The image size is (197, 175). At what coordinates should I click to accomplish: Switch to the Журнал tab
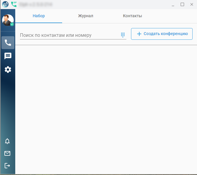[x=86, y=16]
